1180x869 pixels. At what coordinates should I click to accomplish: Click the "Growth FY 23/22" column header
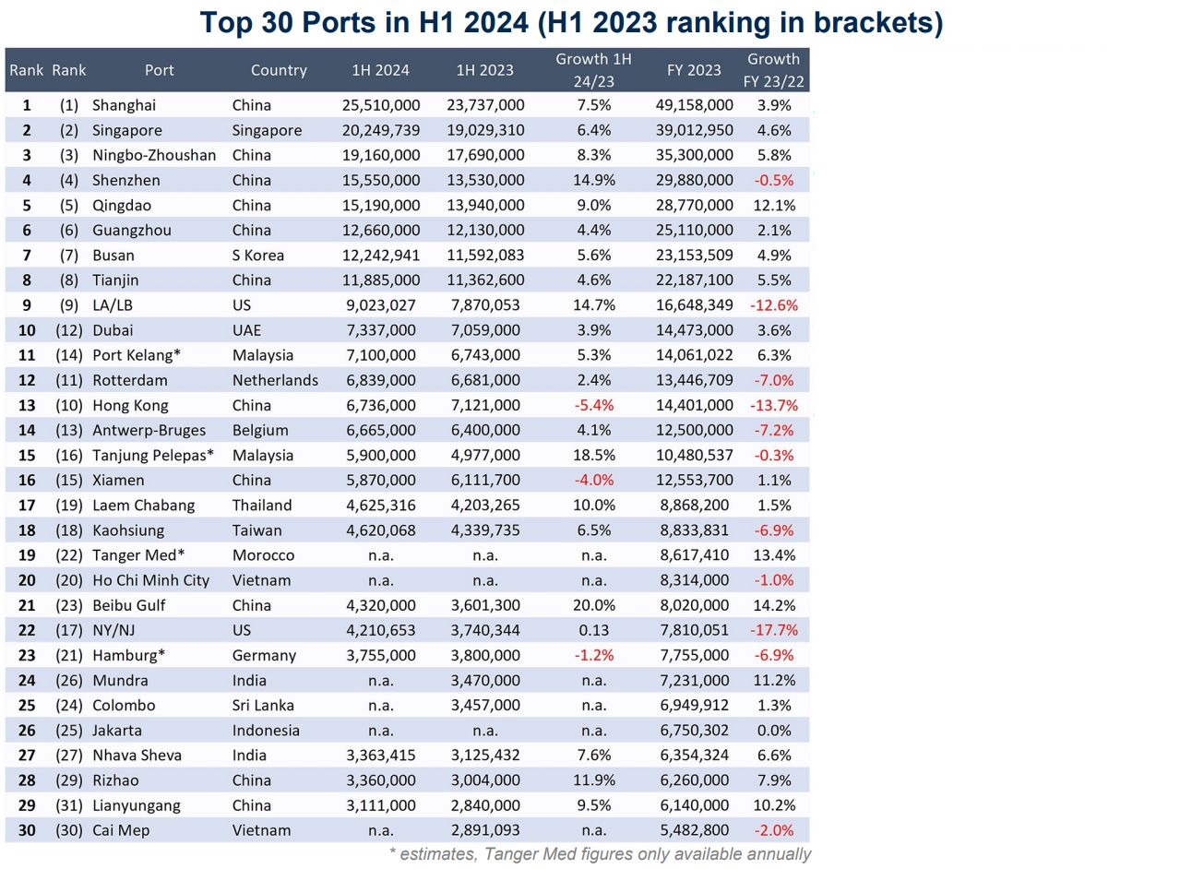tap(774, 70)
